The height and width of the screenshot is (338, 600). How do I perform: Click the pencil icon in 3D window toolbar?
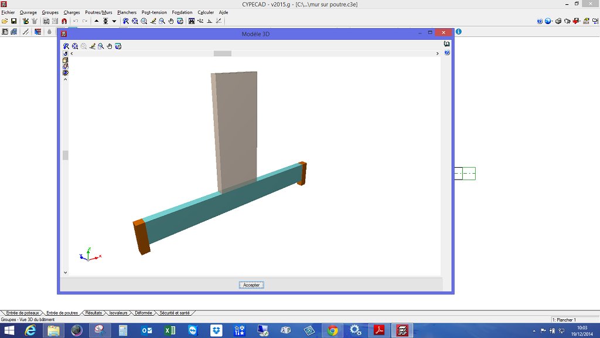coord(92,46)
